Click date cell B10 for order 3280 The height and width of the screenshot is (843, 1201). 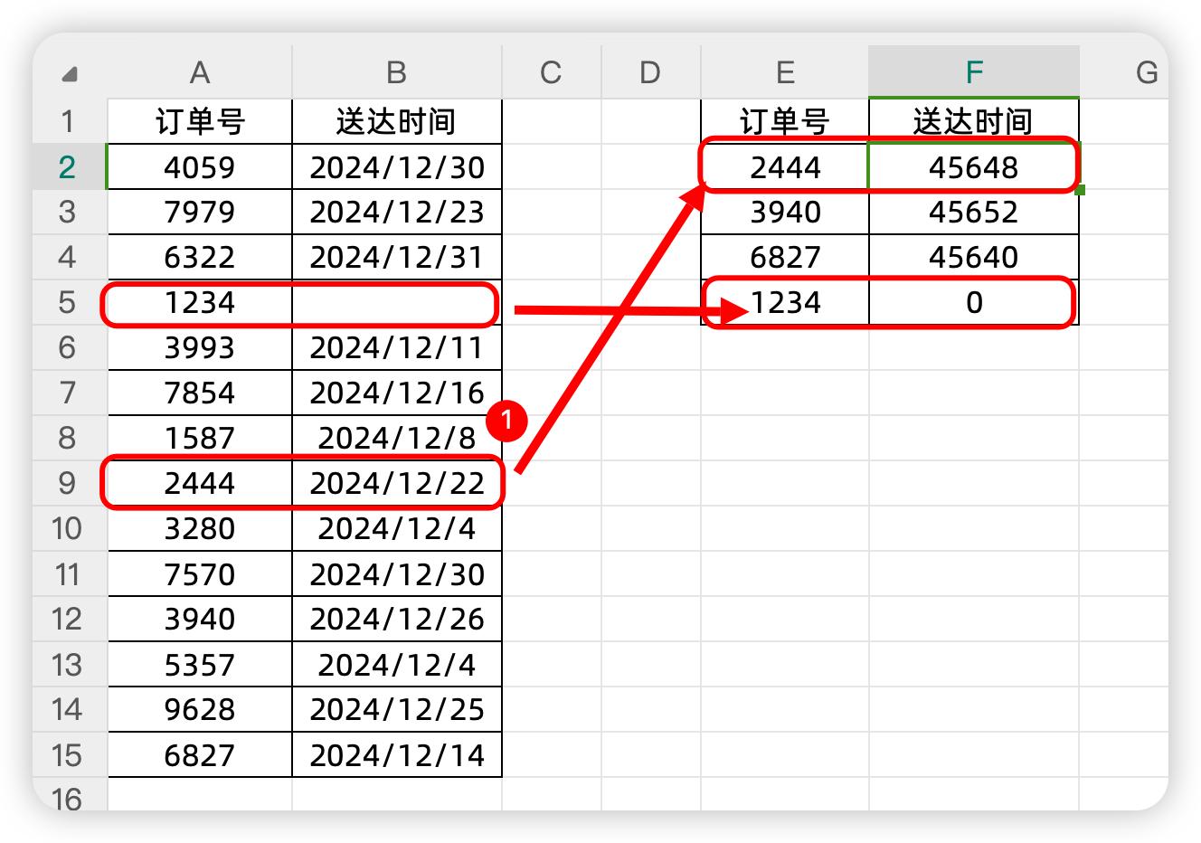pyautogui.click(x=396, y=528)
